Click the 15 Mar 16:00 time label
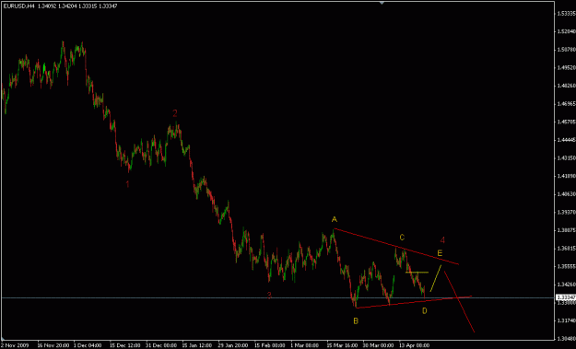The height and width of the screenshot is (349, 576). pos(342,345)
